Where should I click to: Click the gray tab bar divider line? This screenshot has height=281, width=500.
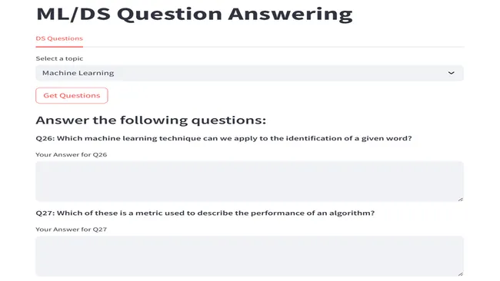[273, 47]
